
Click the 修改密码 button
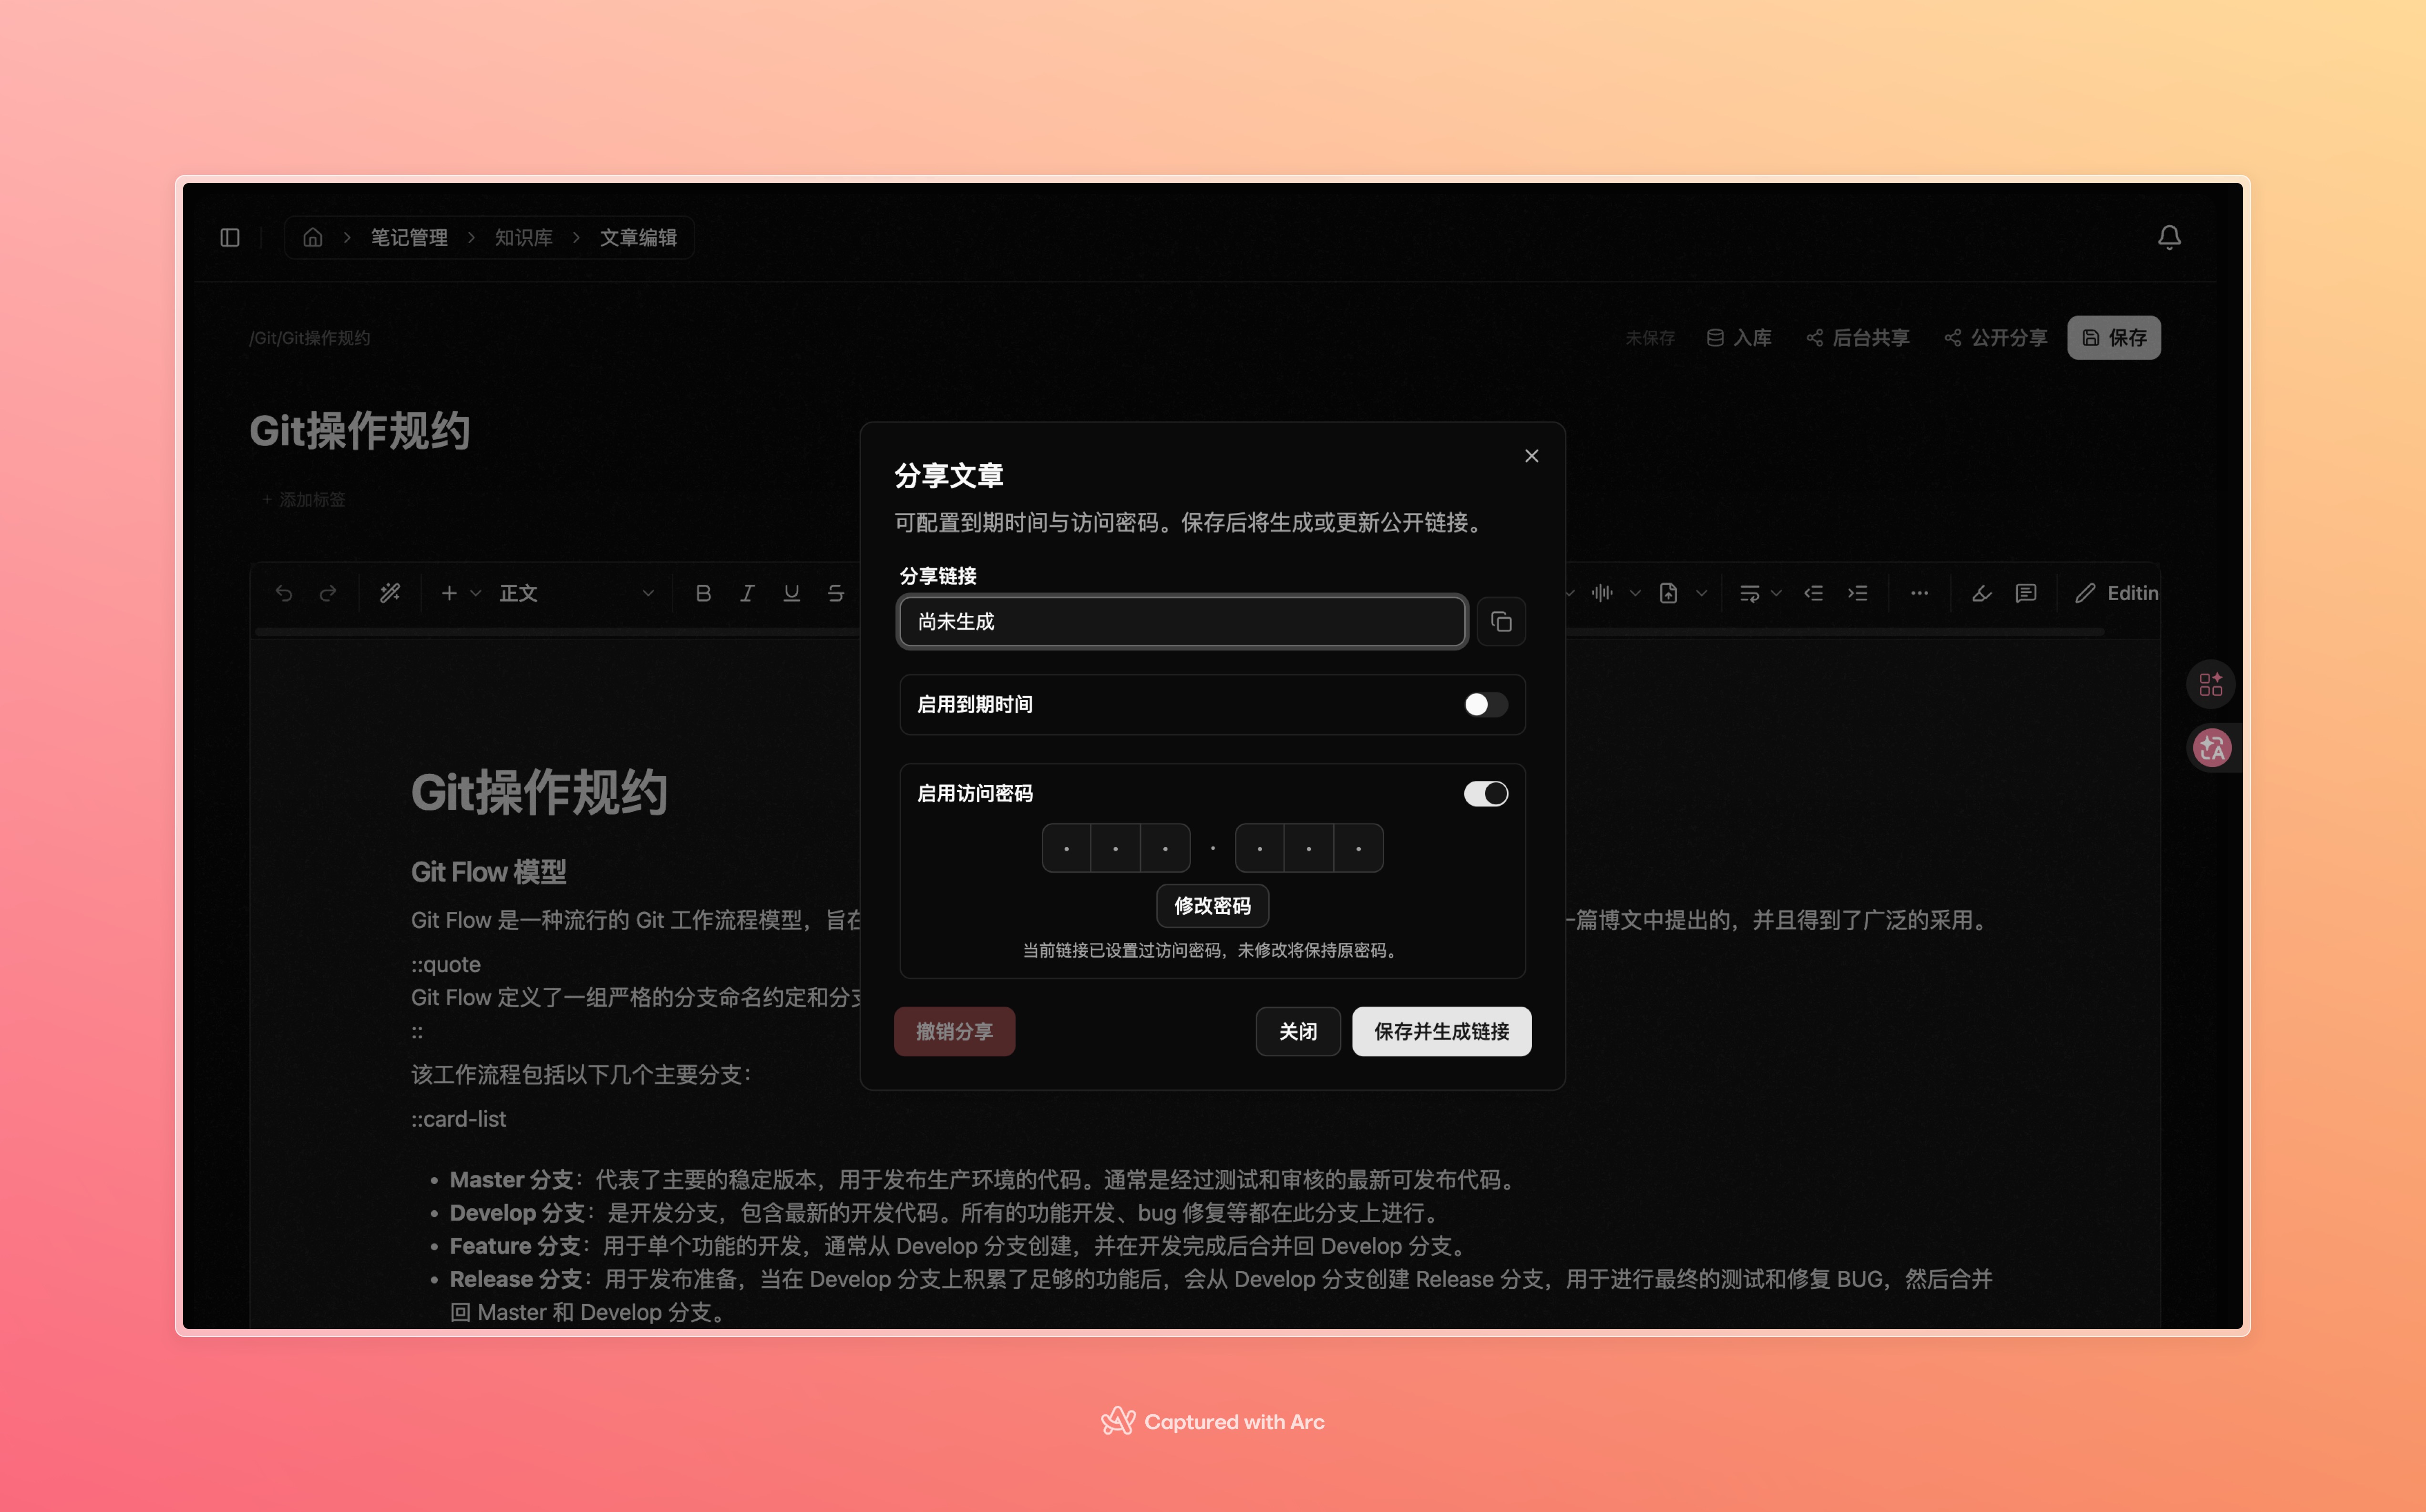click(1212, 905)
